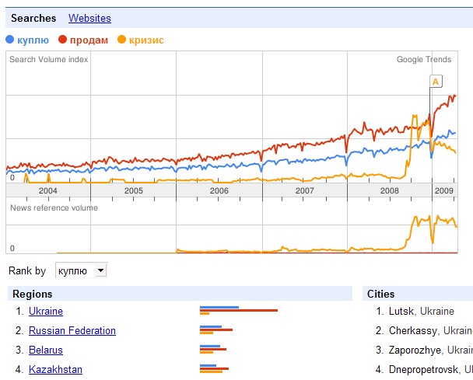
Task: Click the куплю legend label
Action: pos(33,40)
